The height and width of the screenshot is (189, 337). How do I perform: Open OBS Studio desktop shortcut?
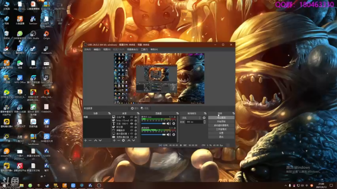pos(33,35)
